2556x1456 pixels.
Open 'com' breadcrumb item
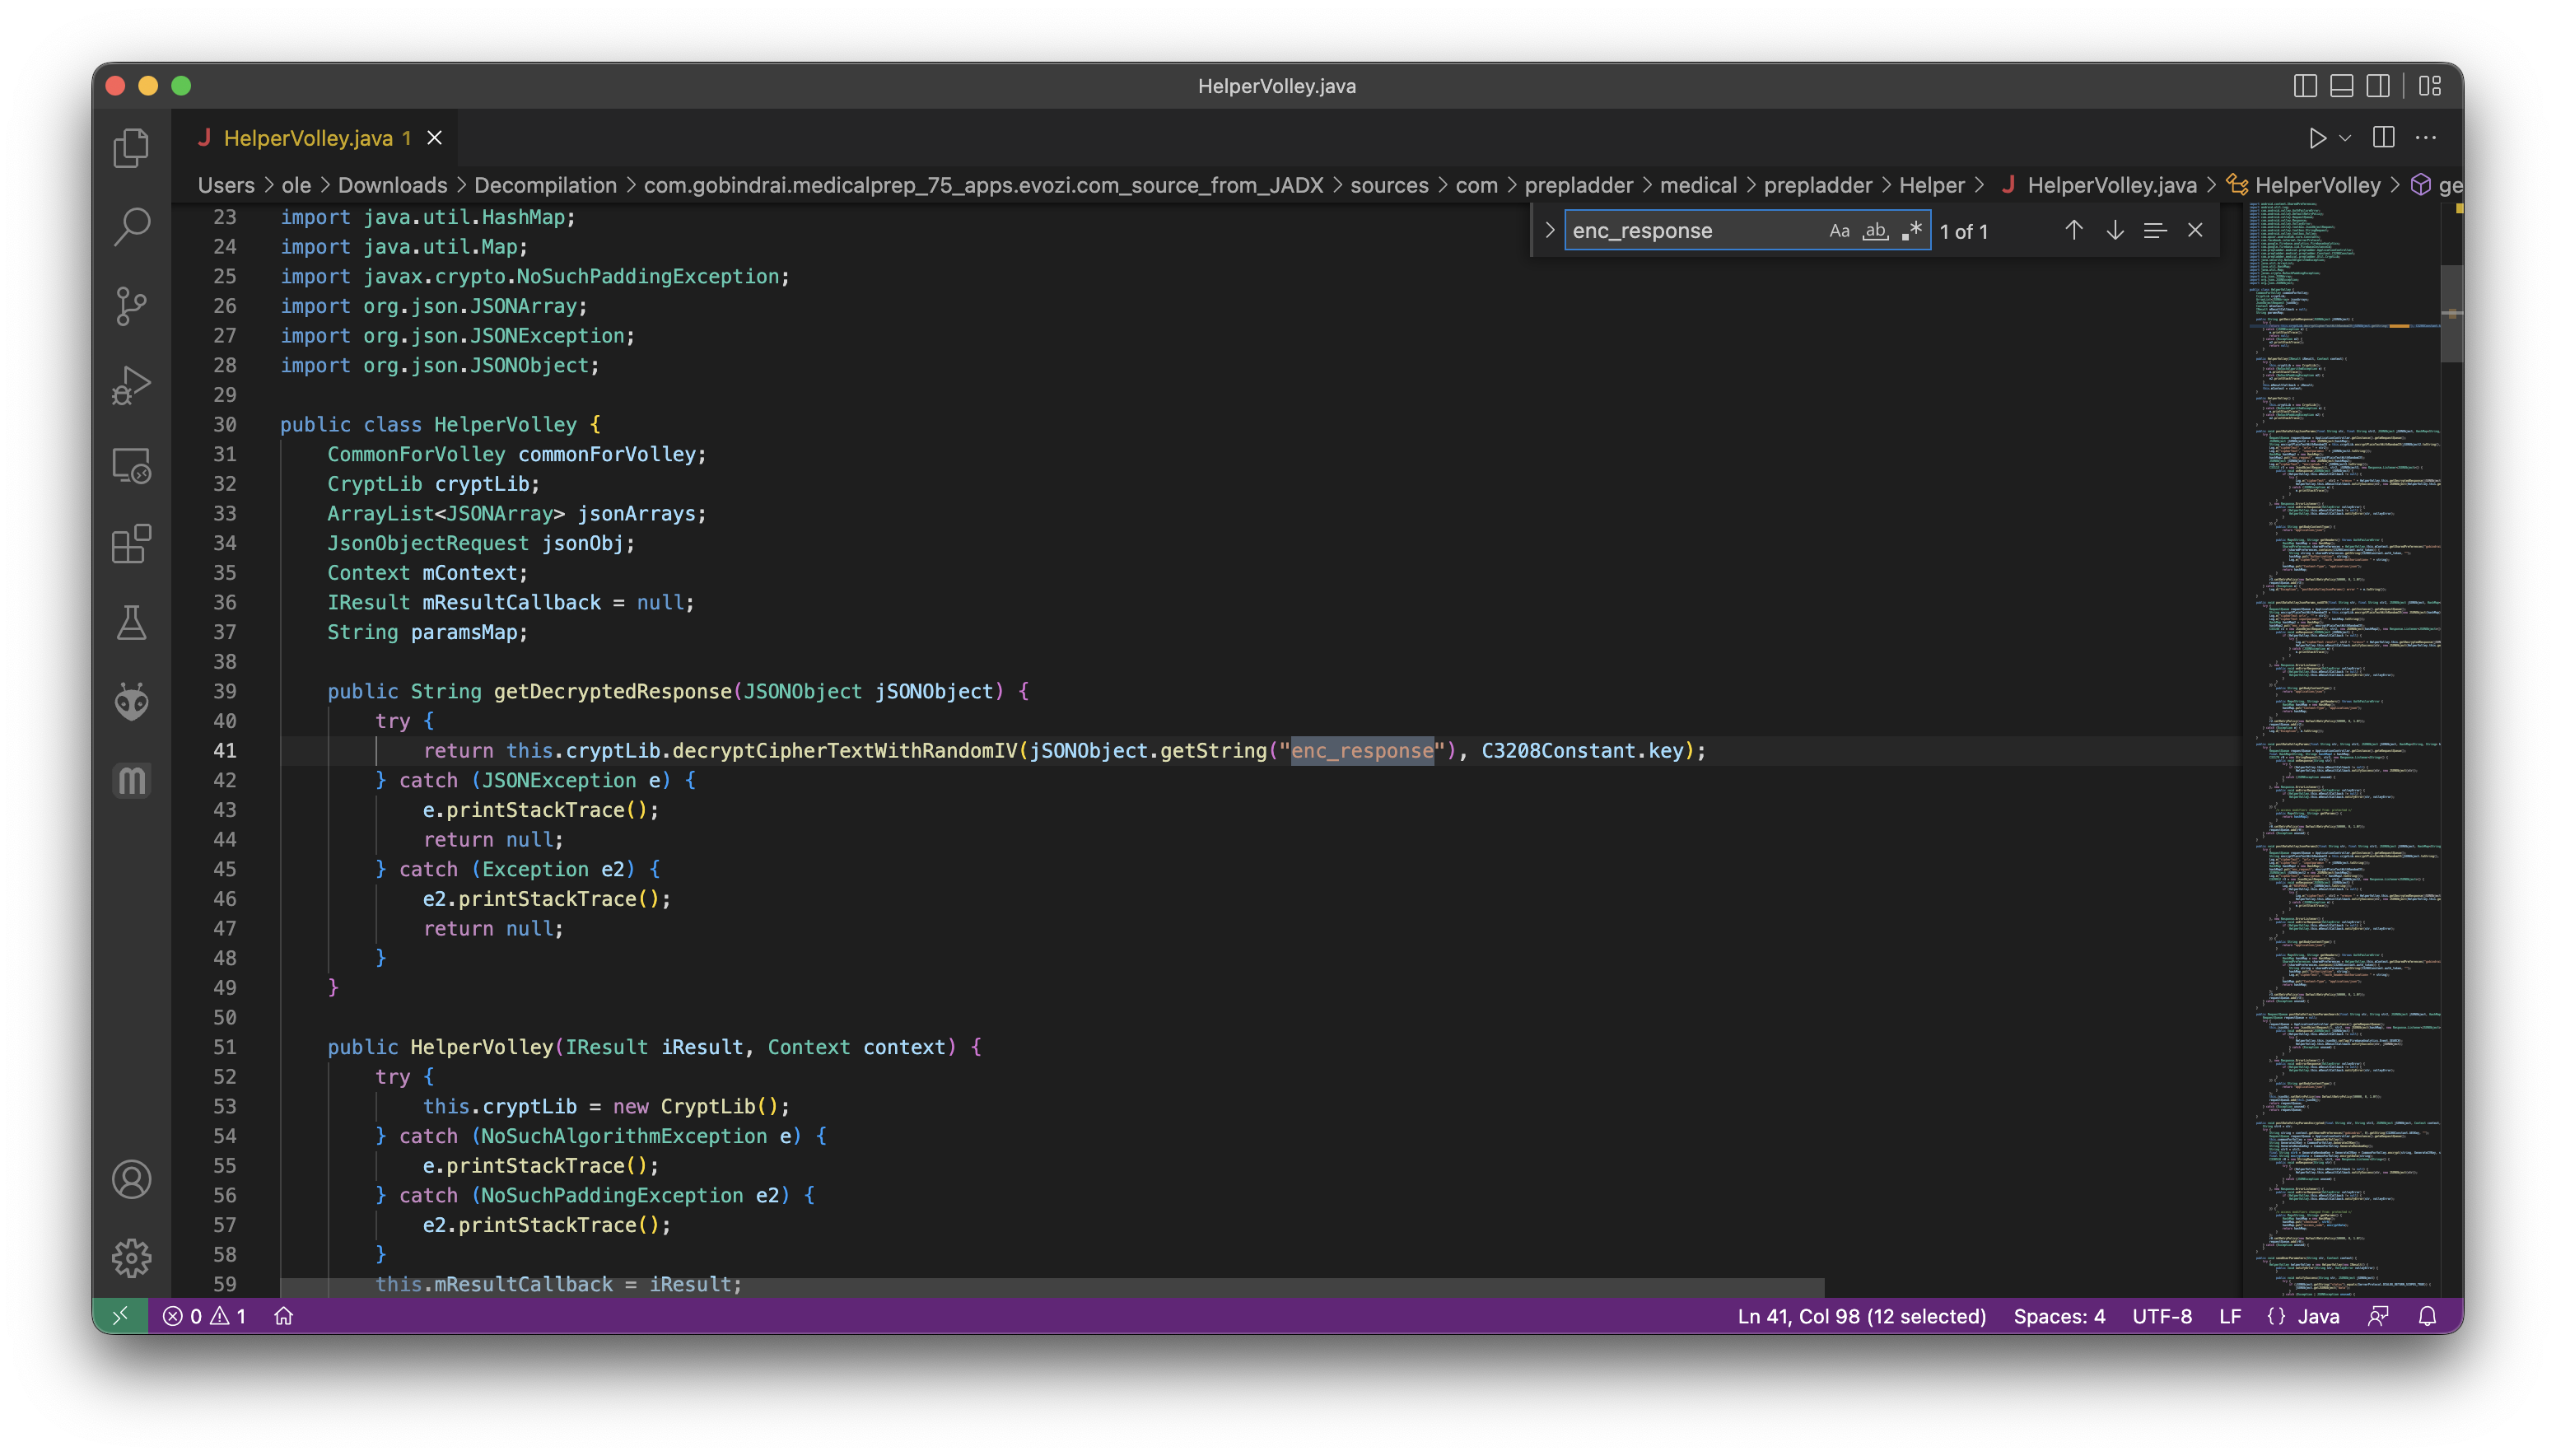1476,185
